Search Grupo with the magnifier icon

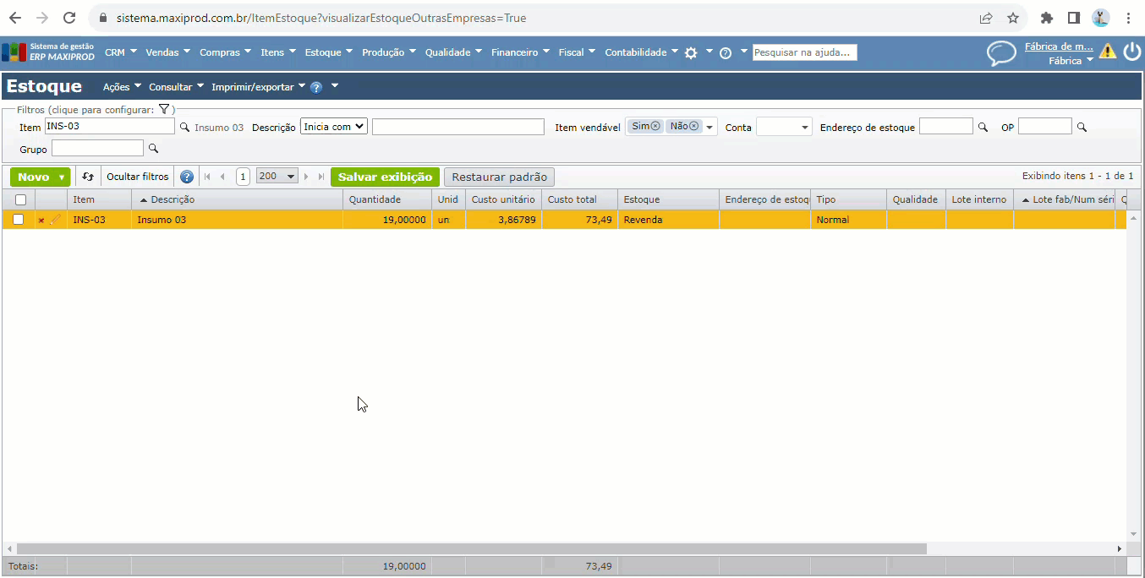point(153,149)
